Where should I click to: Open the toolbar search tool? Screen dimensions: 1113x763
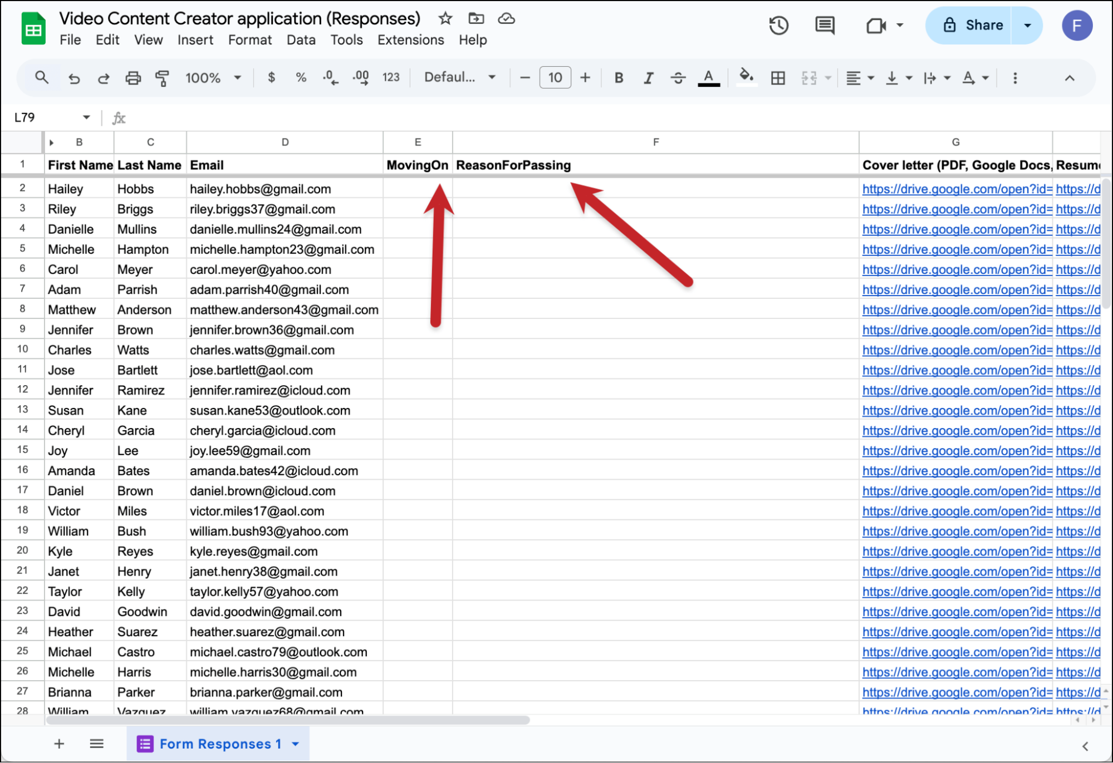coord(41,78)
